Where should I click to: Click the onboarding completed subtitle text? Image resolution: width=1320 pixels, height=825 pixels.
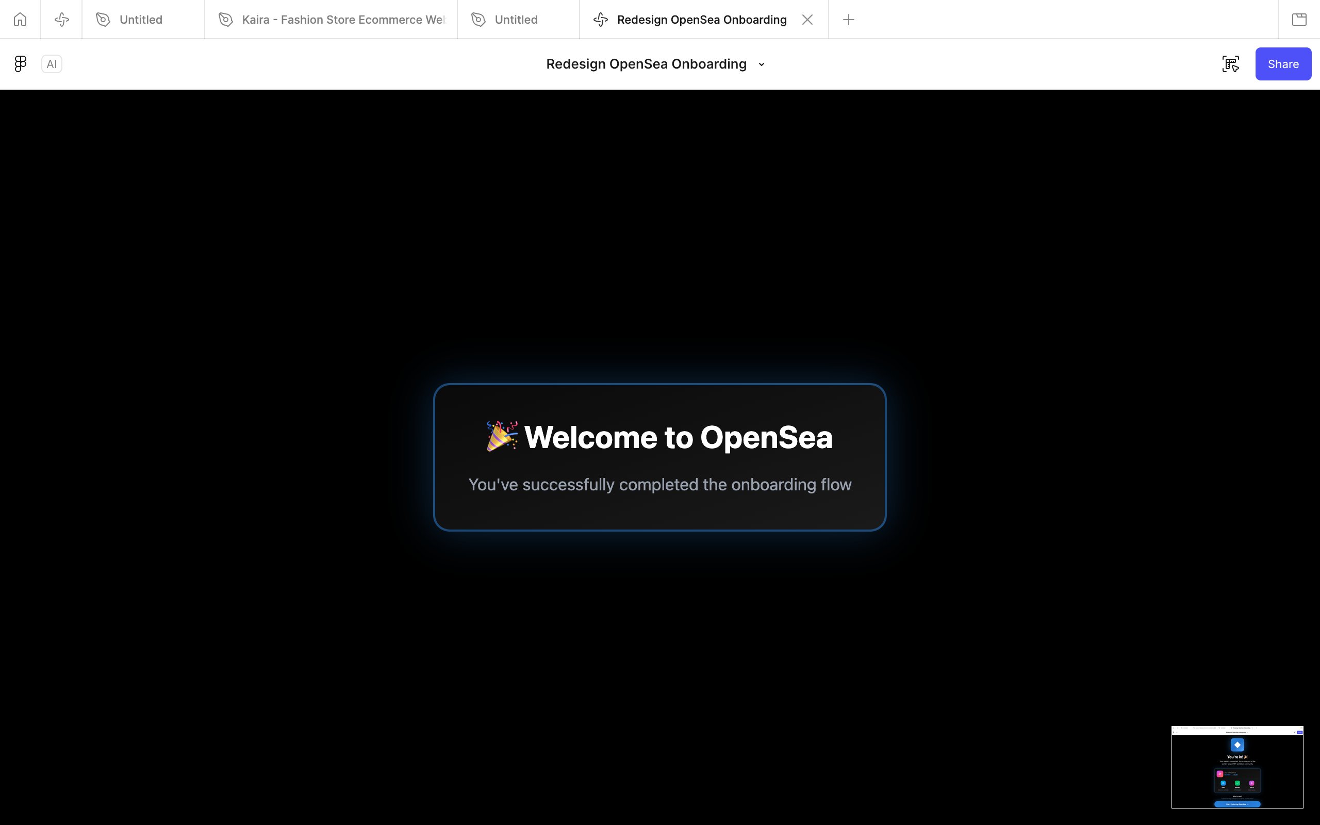tap(659, 485)
